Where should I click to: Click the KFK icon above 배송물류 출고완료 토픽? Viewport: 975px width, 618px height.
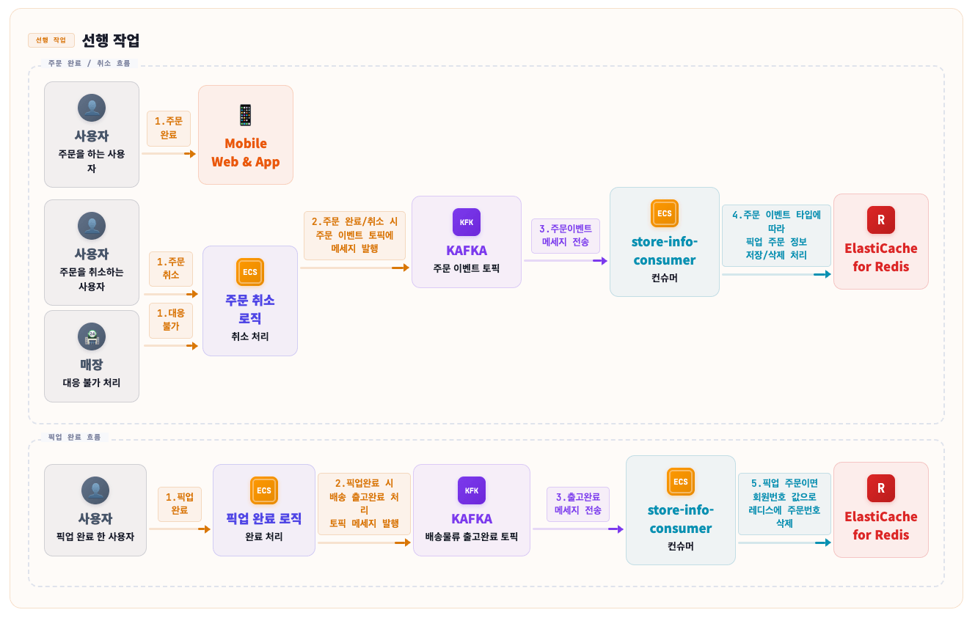(x=472, y=490)
